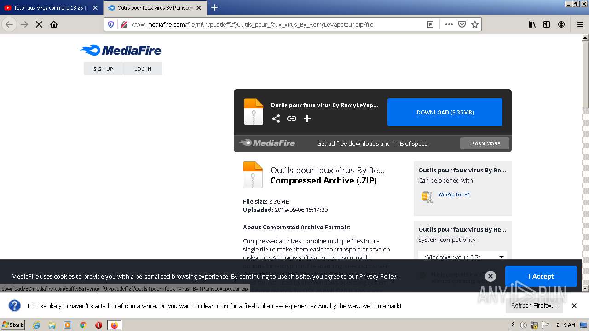Dismiss the cookie banner with the round X
The width and height of the screenshot is (589, 331).
(x=491, y=276)
